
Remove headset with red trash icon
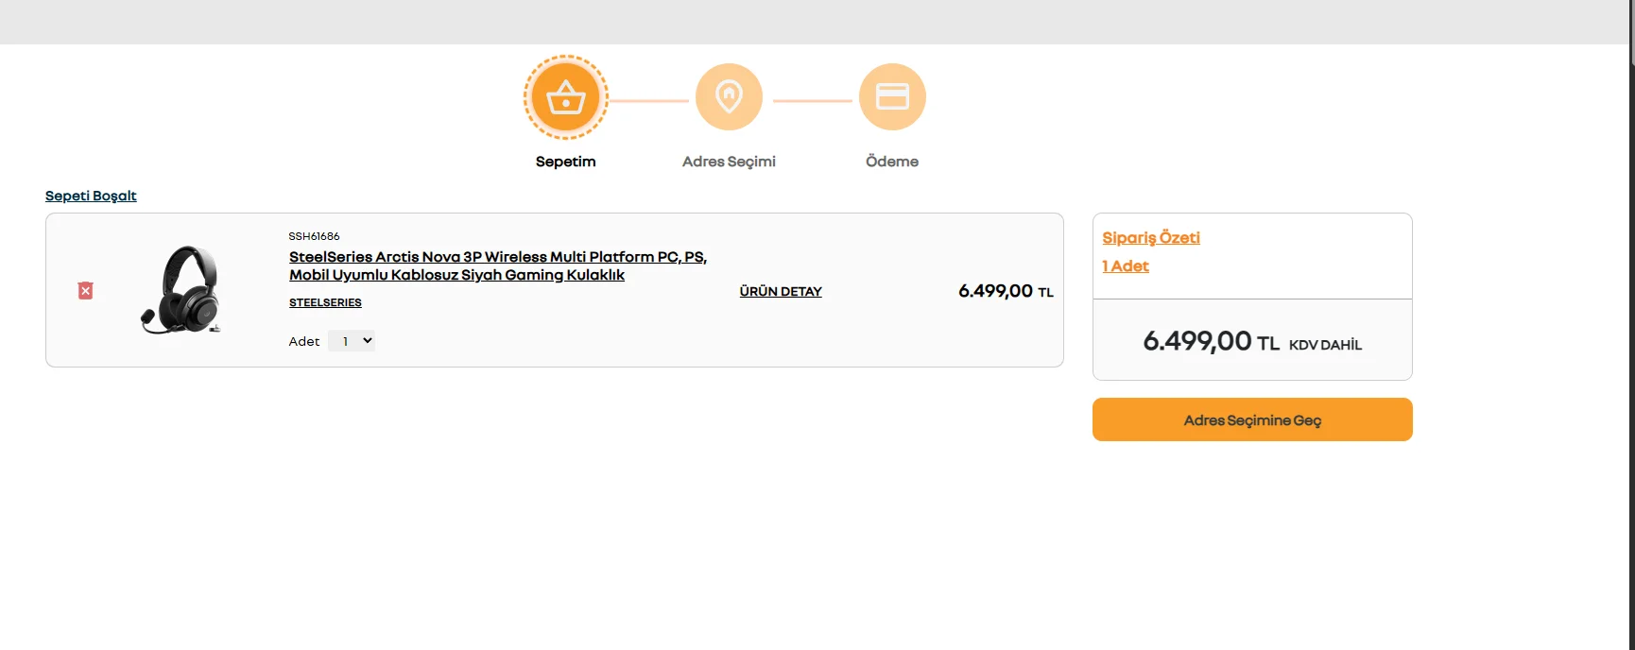pyautogui.click(x=85, y=290)
